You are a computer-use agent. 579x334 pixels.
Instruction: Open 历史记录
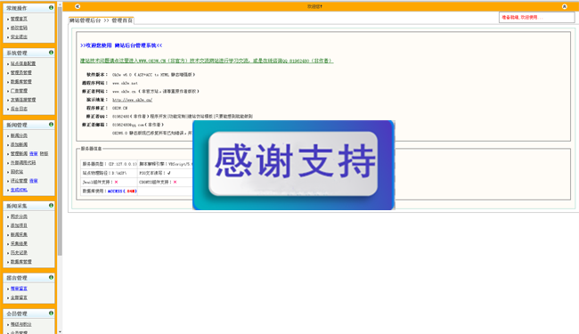point(19,253)
